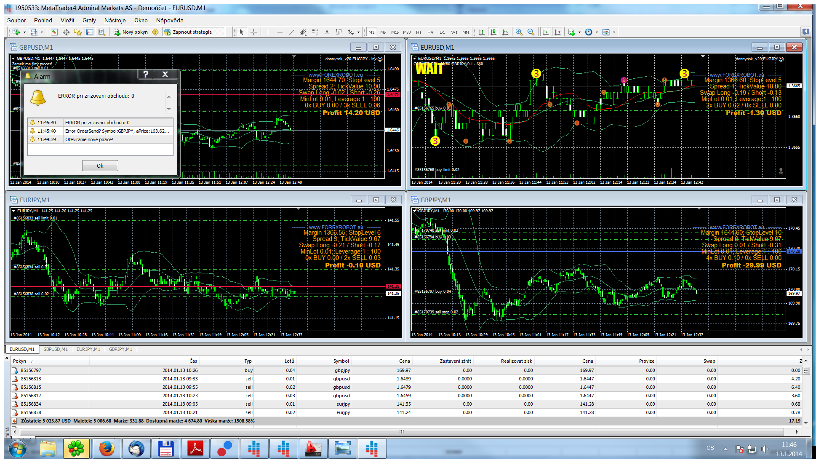Open the Pohled menu
Image resolution: width=816 pixels, height=460 pixels.
click(x=43, y=20)
